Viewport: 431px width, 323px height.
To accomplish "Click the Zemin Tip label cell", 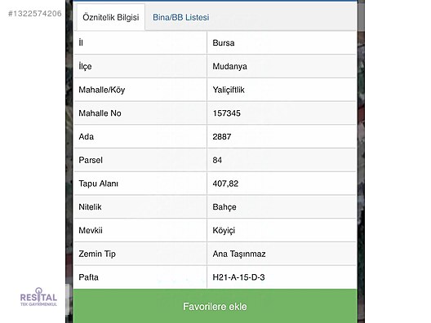I will coord(140,254).
